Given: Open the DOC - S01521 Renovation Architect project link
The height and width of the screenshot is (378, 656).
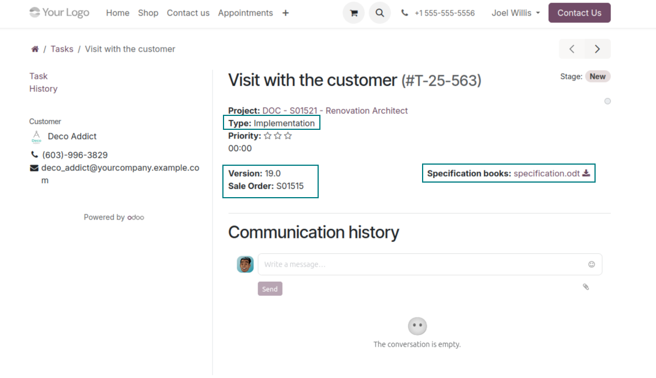Looking at the screenshot, I should click(x=335, y=111).
